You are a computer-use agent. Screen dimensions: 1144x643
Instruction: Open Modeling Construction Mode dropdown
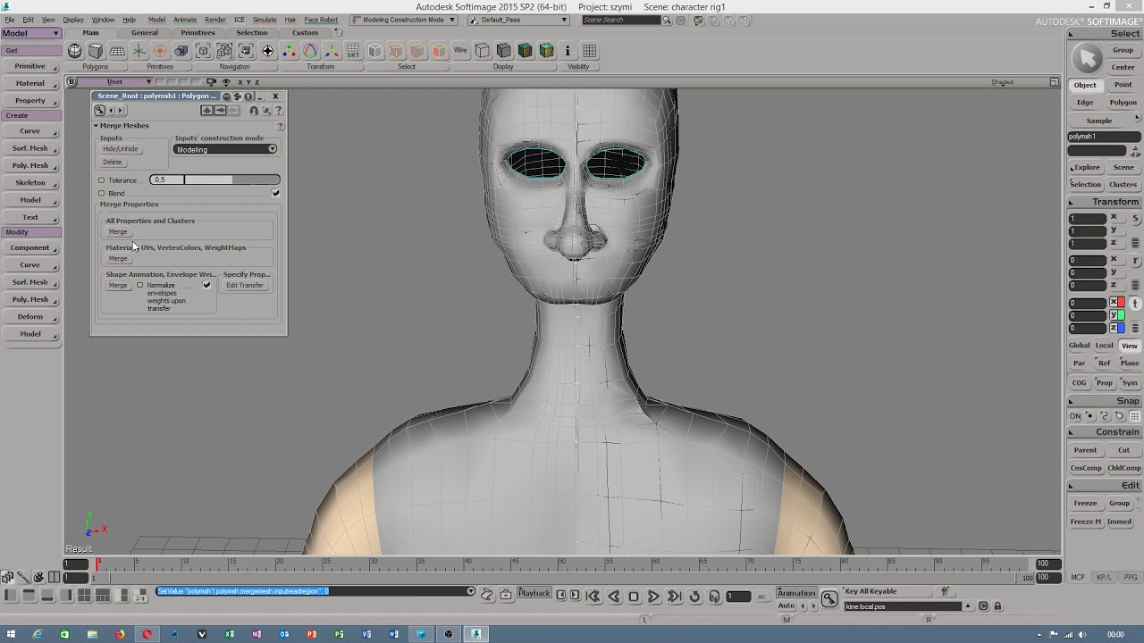point(403,20)
